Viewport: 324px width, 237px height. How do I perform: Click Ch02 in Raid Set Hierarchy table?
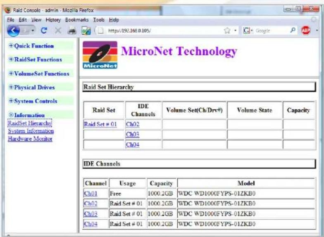click(x=133, y=124)
